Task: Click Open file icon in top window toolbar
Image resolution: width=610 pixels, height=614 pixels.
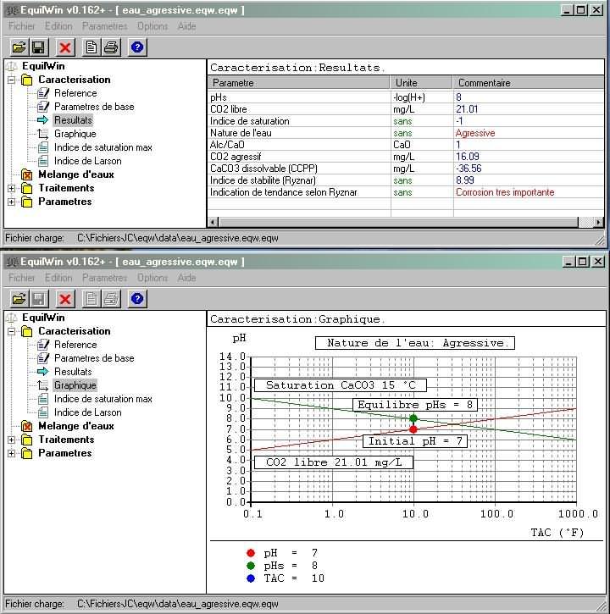Action: click(19, 47)
